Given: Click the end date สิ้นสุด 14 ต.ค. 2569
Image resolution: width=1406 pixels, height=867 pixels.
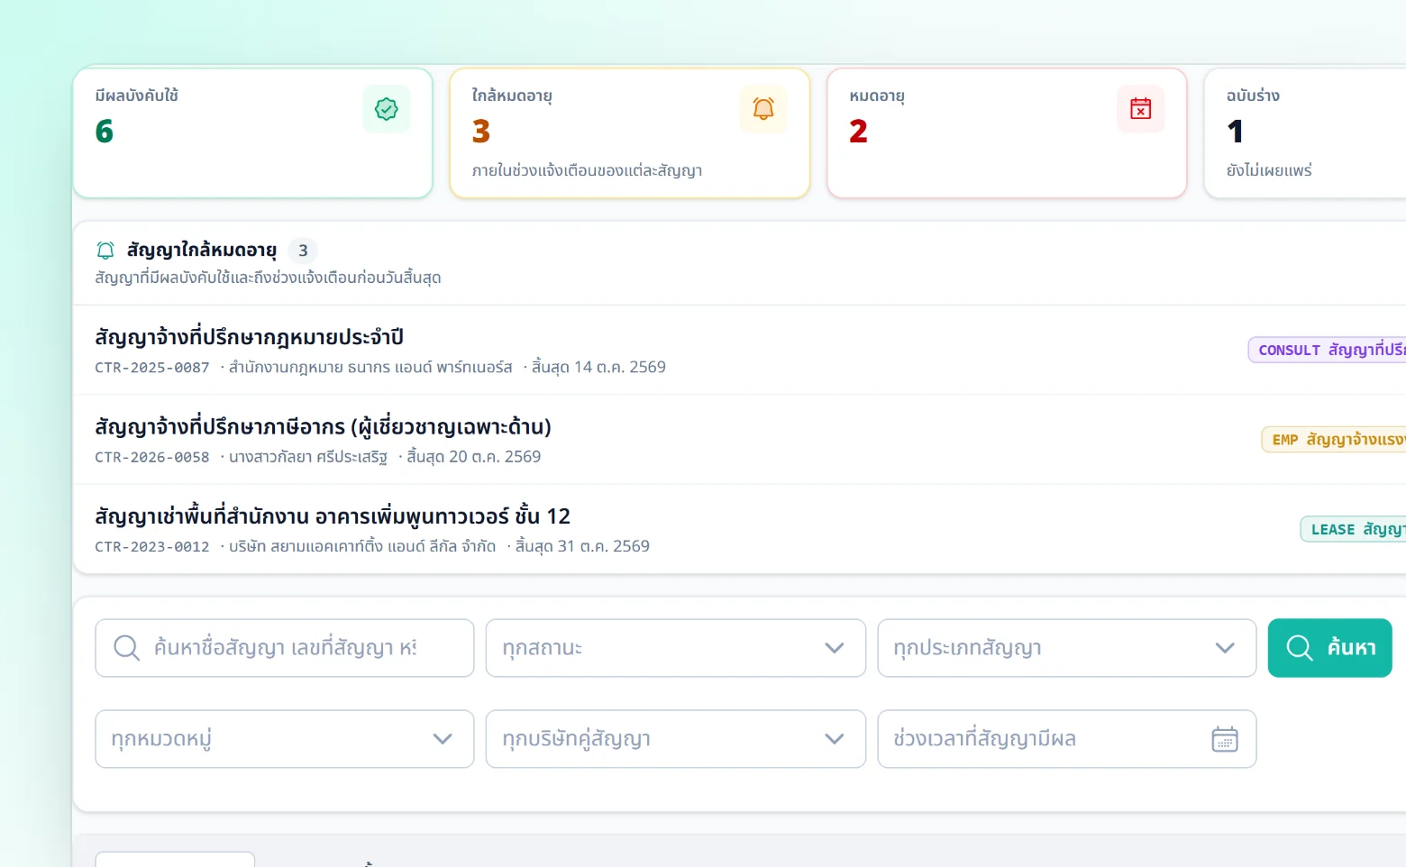Looking at the screenshot, I should coord(598,368).
